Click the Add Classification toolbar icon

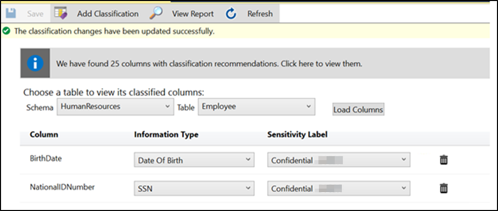tap(61, 14)
